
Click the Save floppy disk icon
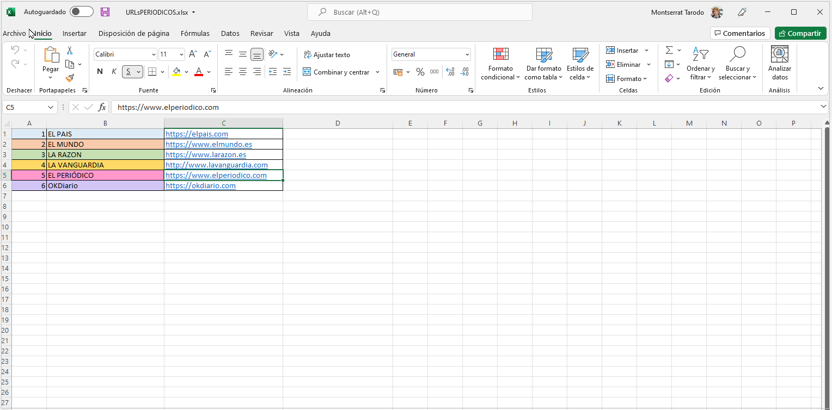(105, 12)
